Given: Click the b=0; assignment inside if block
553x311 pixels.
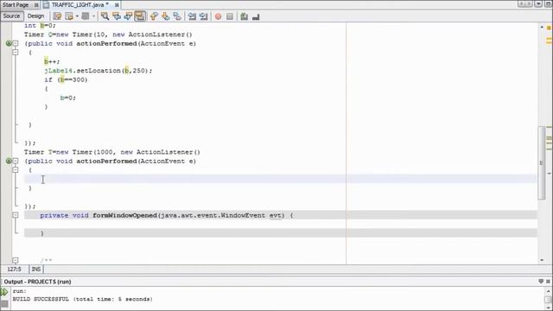Looking at the screenshot, I should tap(67, 98).
